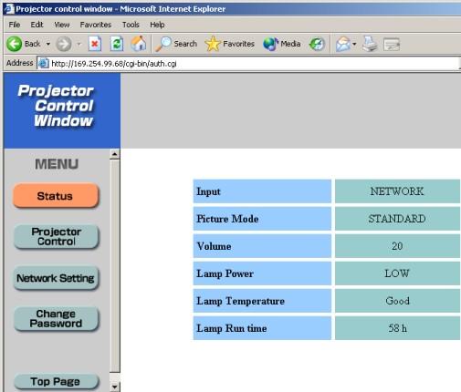Click the NETWORK input value cell
The width and height of the screenshot is (461, 392).
point(397,191)
